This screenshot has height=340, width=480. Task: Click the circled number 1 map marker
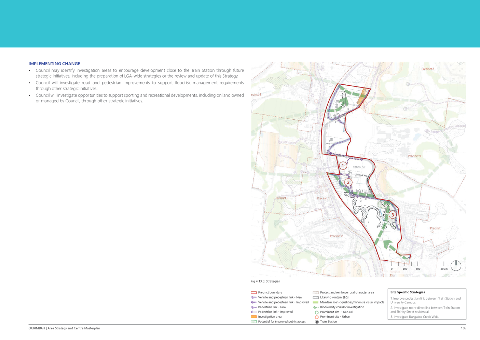(343, 166)
